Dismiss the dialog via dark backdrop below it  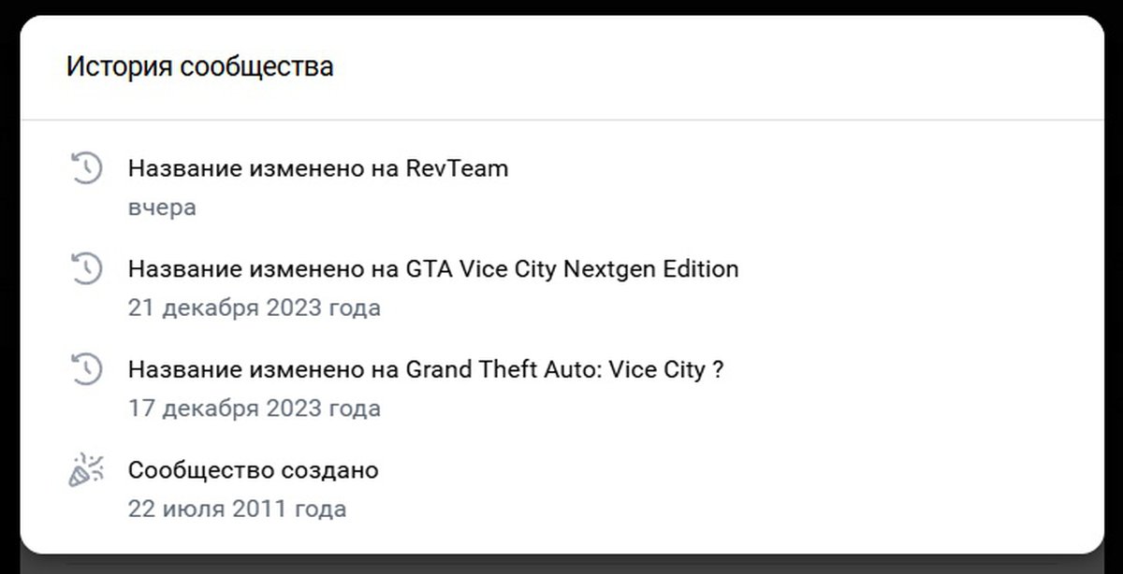point(561,565)
